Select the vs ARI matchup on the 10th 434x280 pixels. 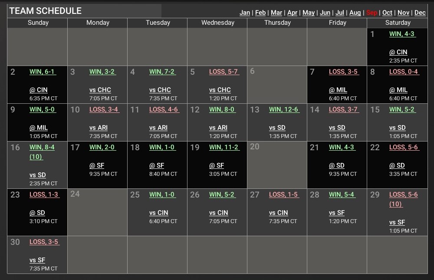(x=99, y=128)
